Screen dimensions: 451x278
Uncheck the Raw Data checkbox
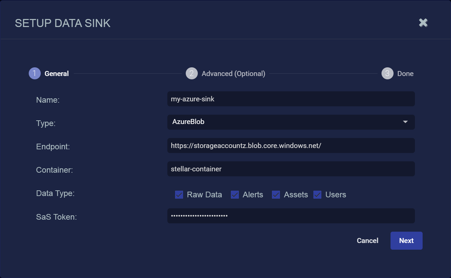179,195
